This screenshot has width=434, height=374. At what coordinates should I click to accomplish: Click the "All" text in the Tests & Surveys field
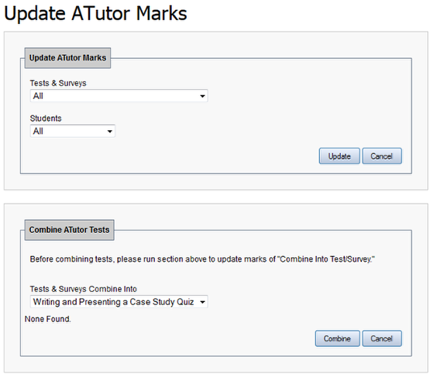click(38, 96)
